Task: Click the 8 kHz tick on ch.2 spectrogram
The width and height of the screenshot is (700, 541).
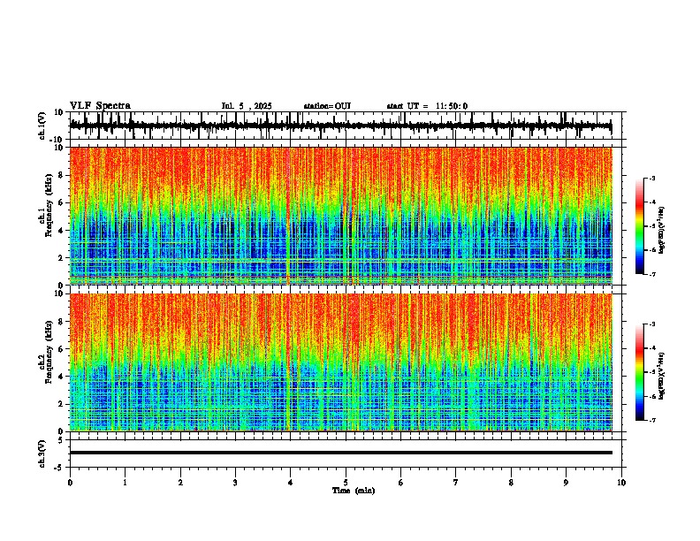Action: point(62,322)
